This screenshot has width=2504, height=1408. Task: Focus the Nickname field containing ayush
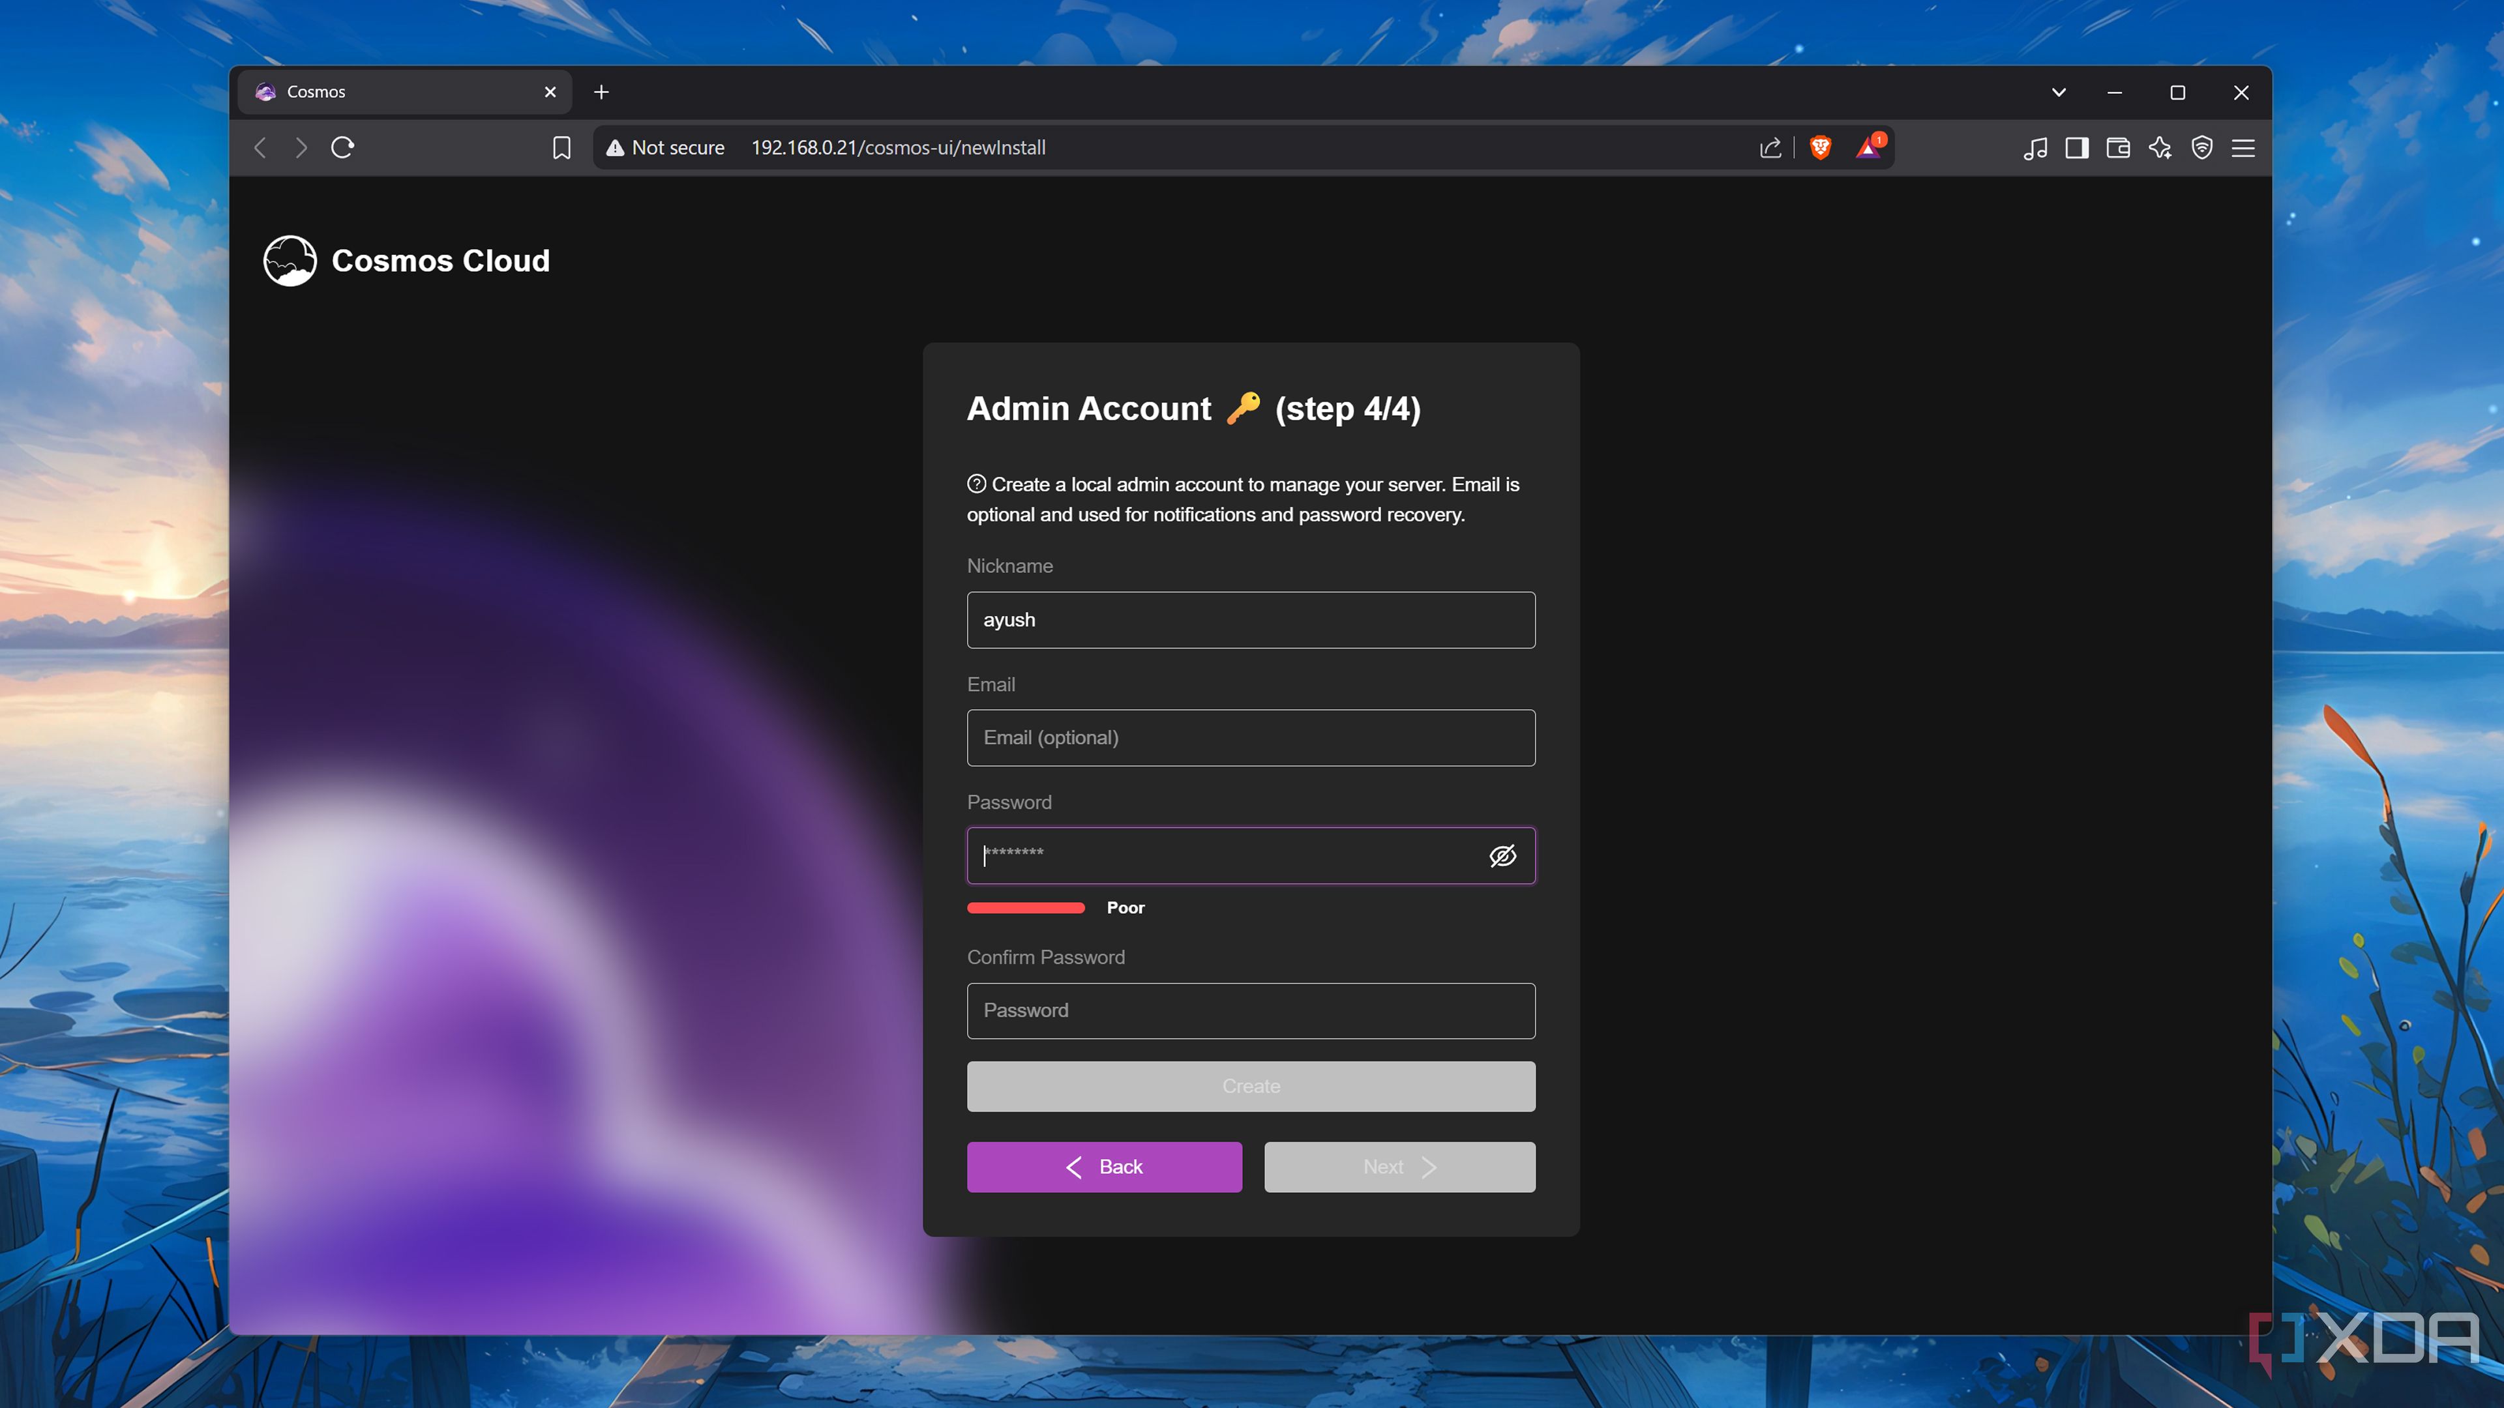coord(1251,620)
